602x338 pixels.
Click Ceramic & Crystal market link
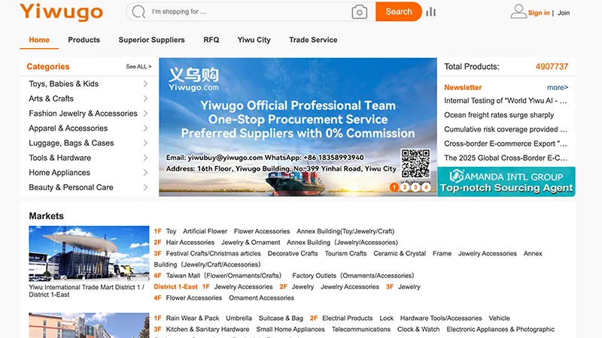coord(400,254)
